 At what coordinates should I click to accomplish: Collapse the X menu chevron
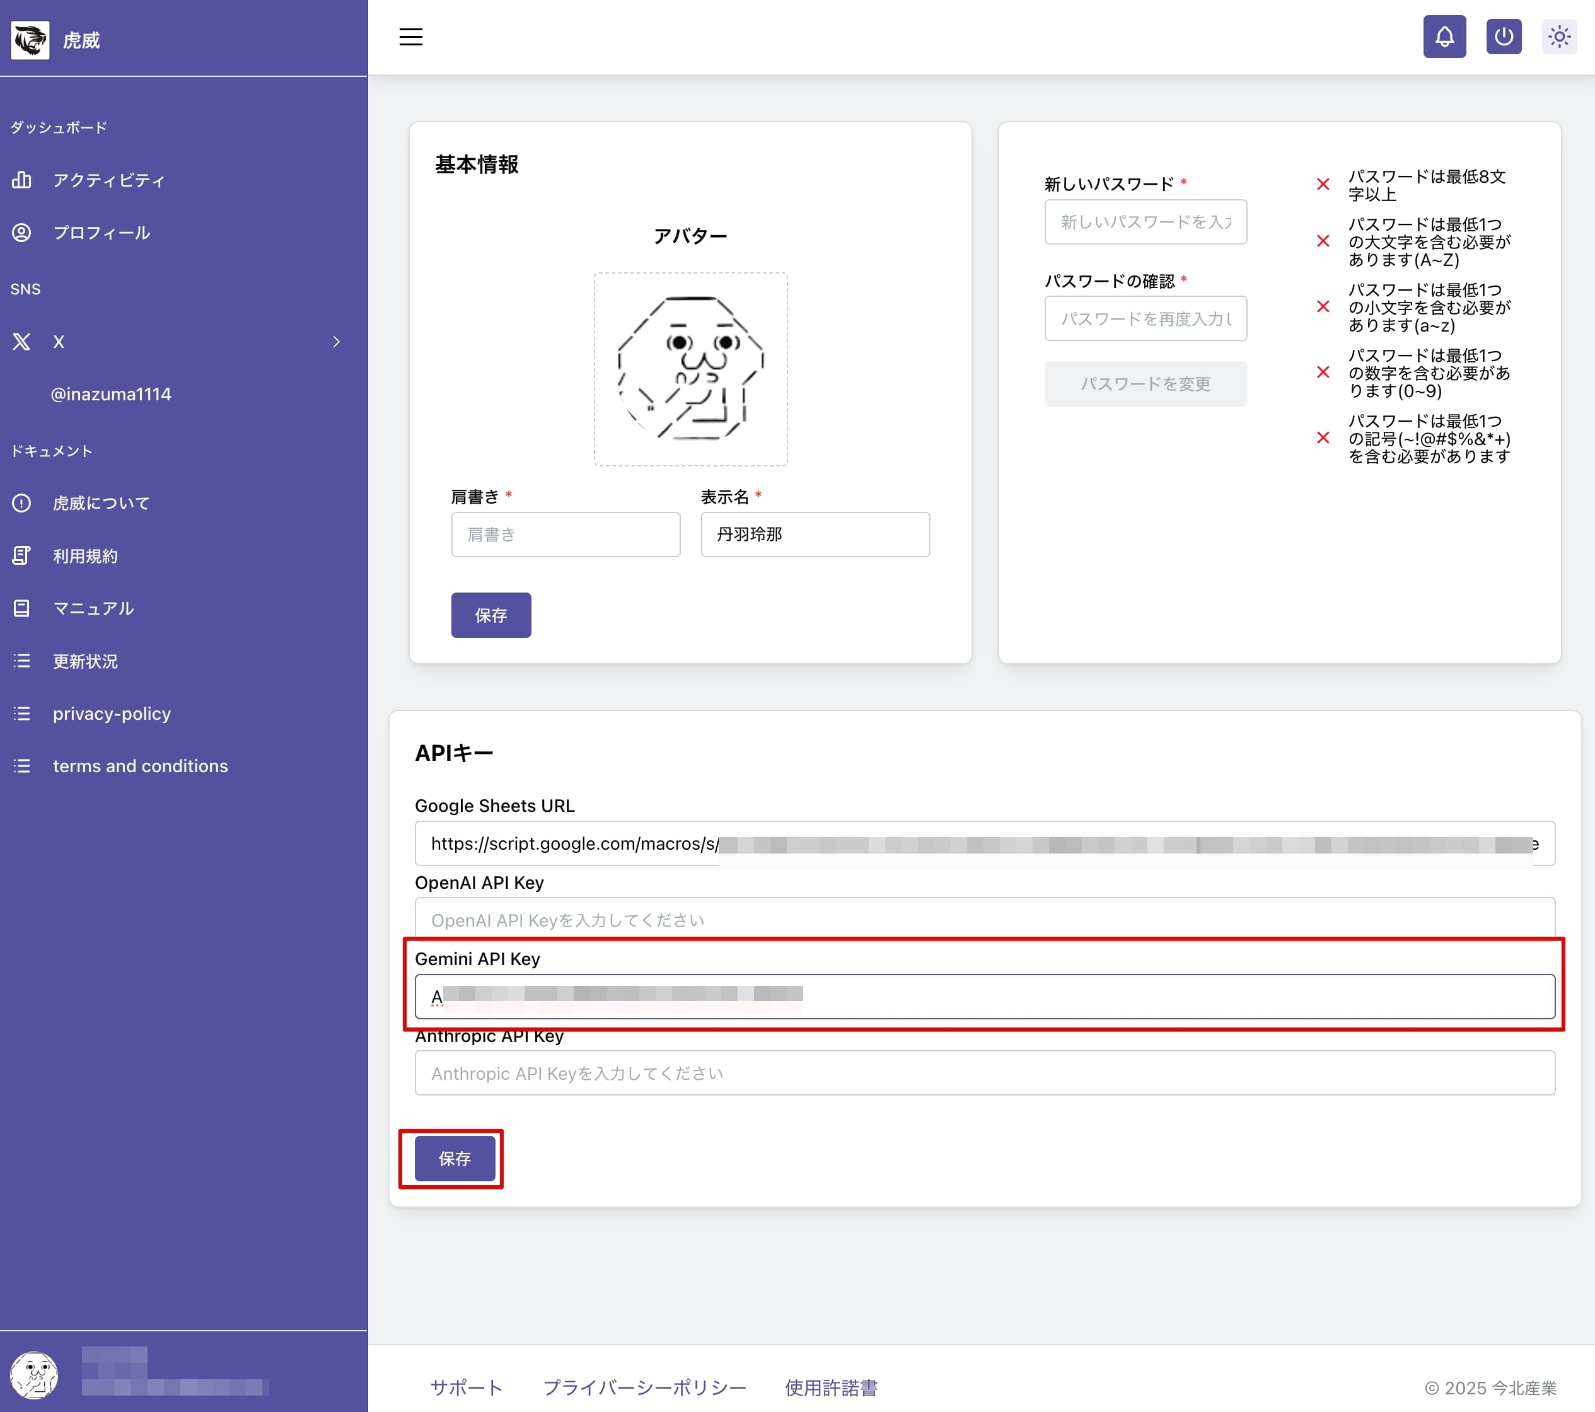pos(336,342)
